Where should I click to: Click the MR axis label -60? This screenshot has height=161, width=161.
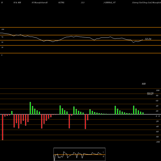click(x=157, y=132)
